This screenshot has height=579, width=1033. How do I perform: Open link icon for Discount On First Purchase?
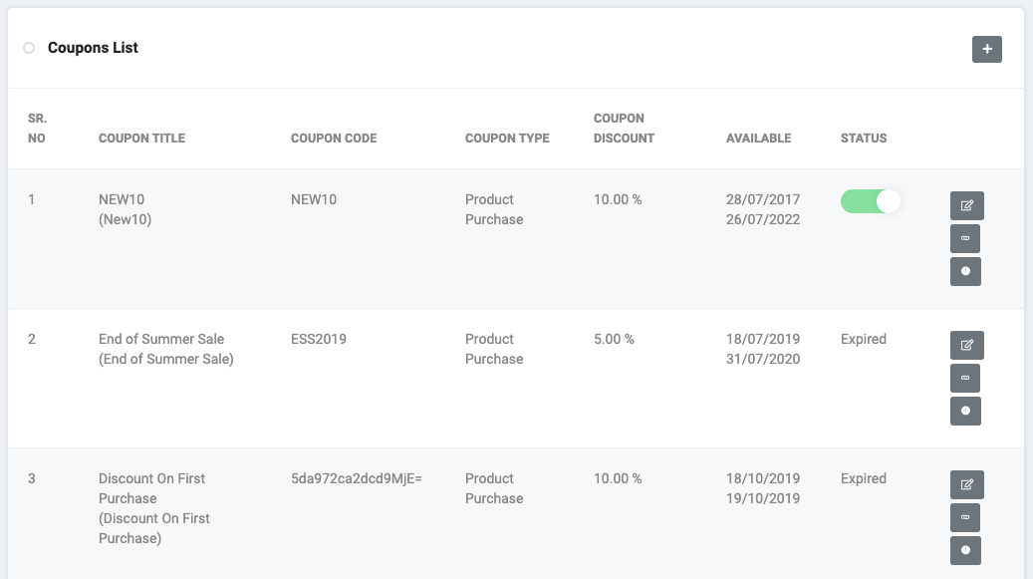965,518
